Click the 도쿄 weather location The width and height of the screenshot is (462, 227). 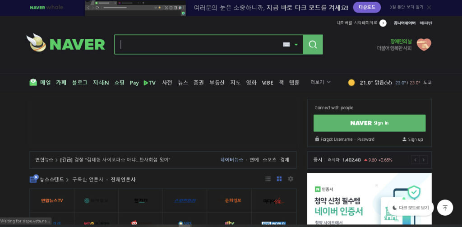click(428, 83)
